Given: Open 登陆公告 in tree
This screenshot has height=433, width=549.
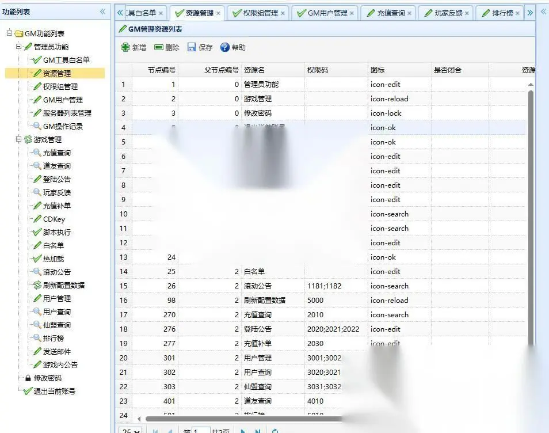Looking at the screenshot, I should [x=57, y=180].
